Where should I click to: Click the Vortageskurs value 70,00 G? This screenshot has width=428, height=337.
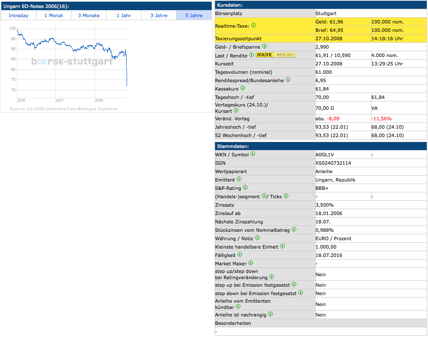pos(325,108)
